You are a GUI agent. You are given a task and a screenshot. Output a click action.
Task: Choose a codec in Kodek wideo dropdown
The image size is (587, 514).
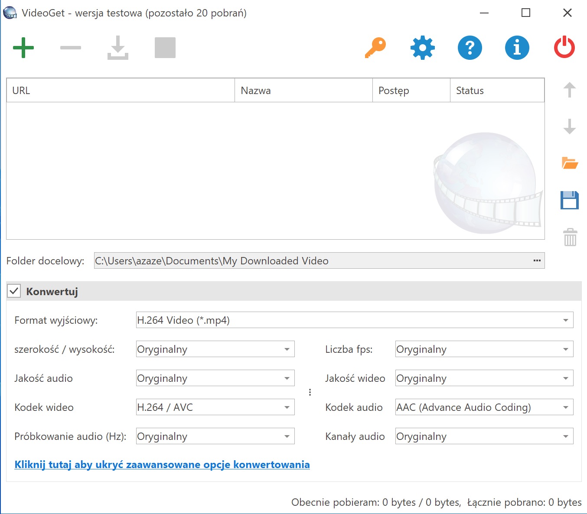click(215, 407)
